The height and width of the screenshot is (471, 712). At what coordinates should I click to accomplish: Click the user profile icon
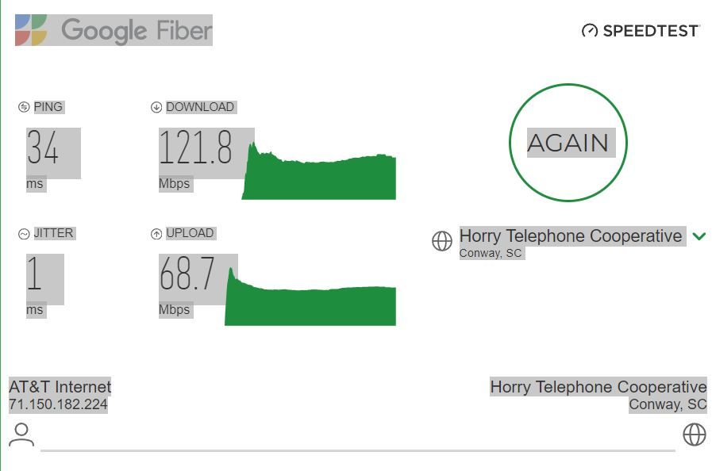(x=21, y=435)
